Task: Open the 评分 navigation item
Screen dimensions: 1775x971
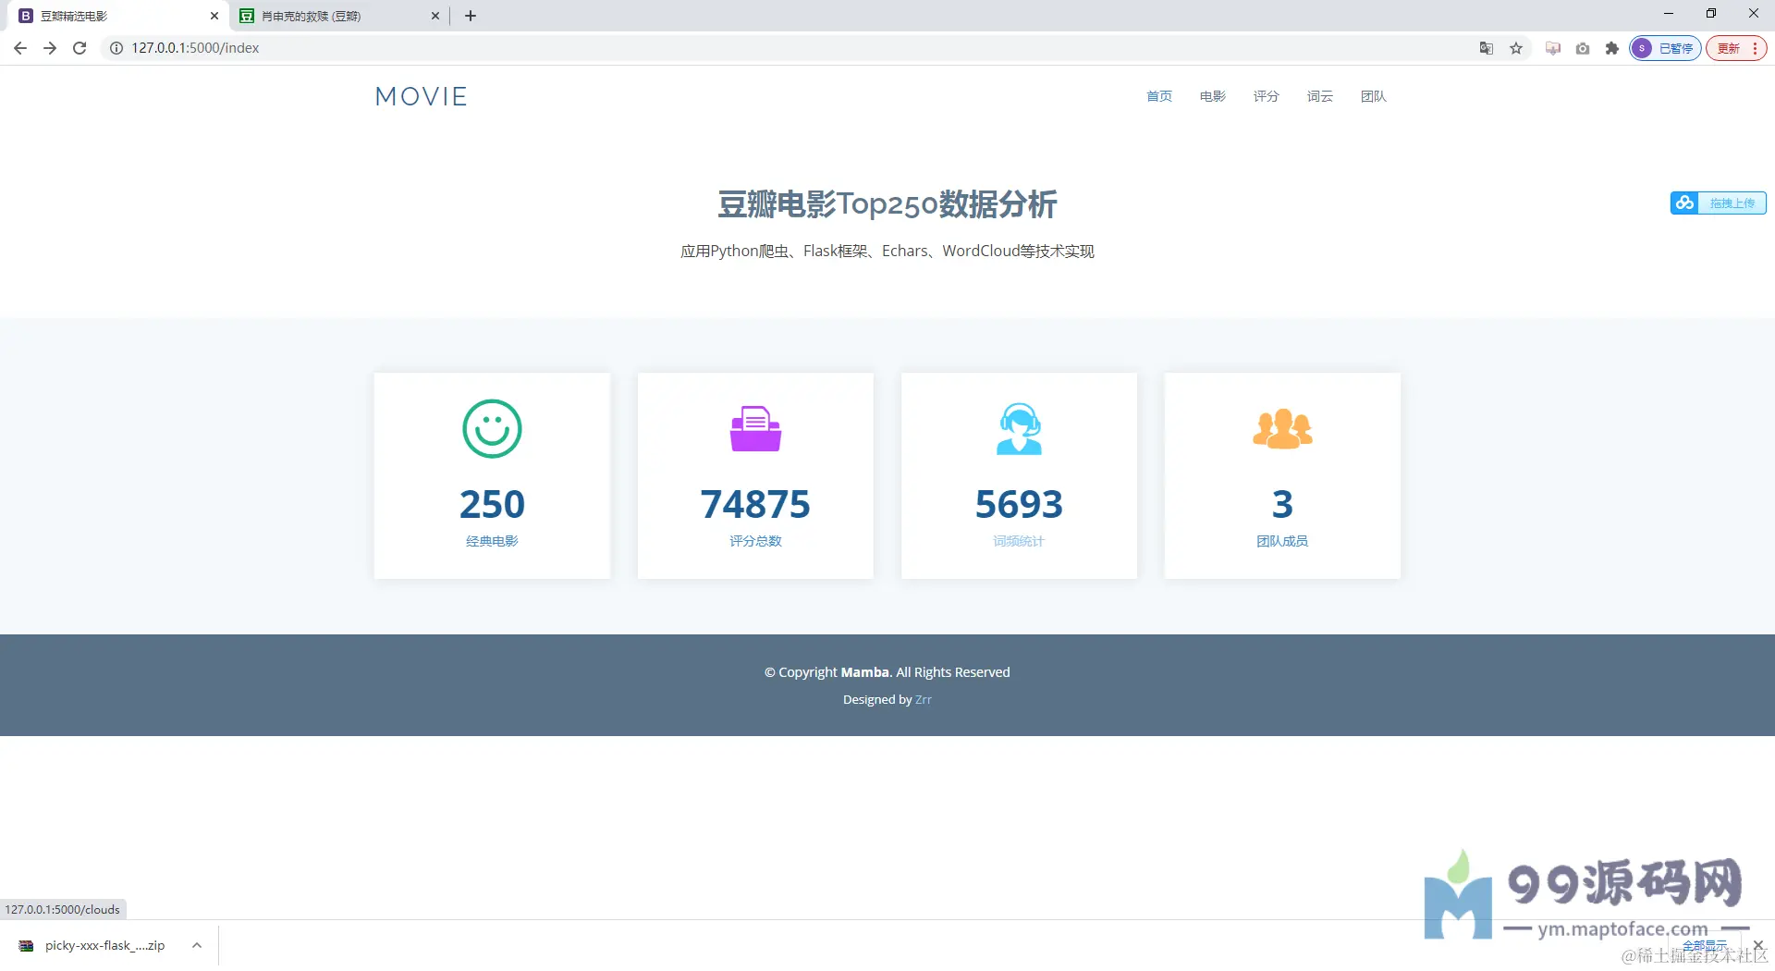Action: [x=1267, y=96]
